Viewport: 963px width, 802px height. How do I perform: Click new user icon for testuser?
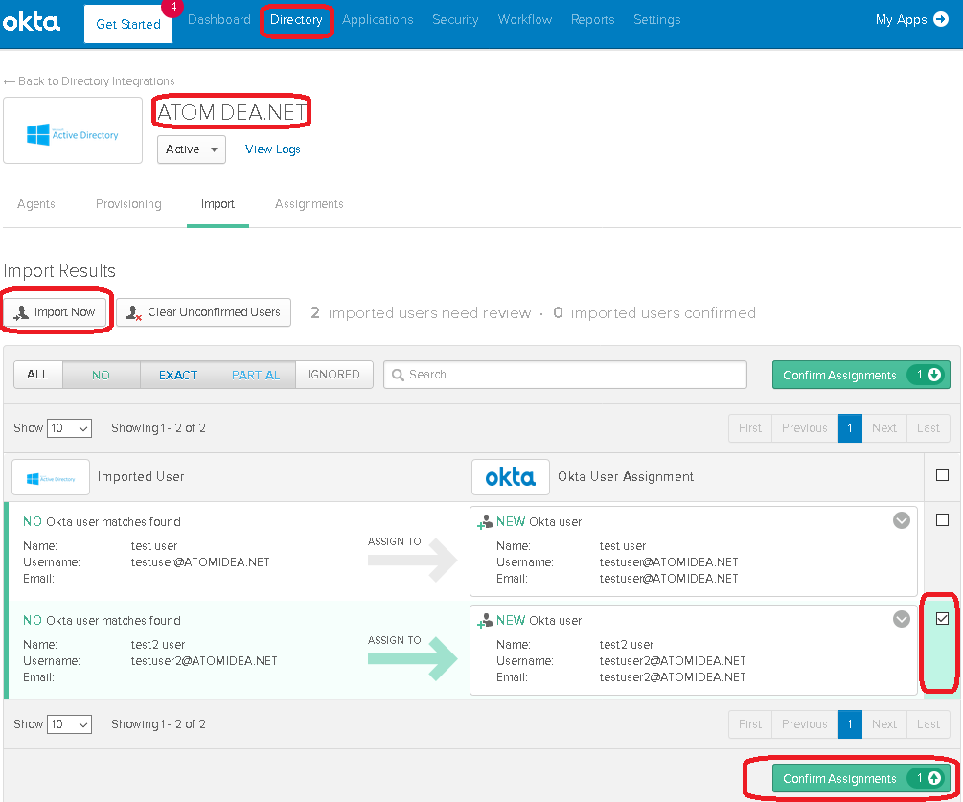click(x=485, y=522)
